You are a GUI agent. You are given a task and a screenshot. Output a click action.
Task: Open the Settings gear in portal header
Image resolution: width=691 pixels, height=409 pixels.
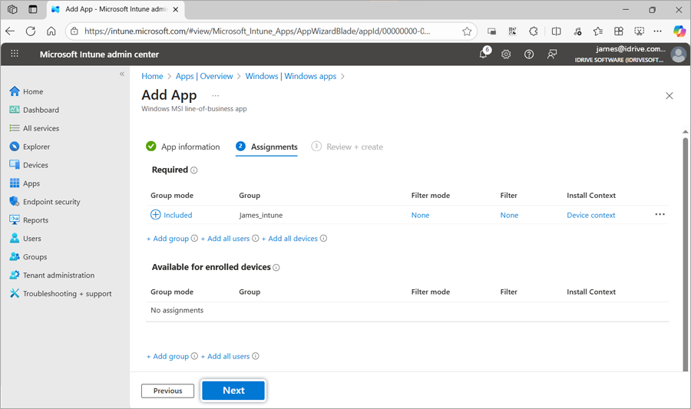click(506, 54)
